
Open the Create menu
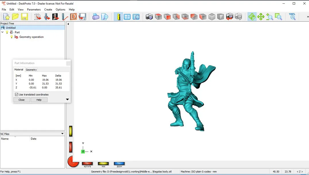[48, 9]
